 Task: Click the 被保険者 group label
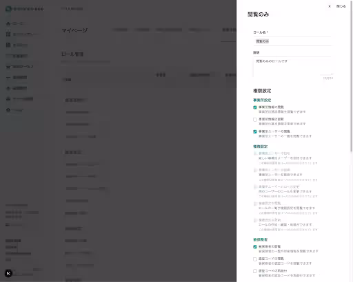click(x=260, y=239)
